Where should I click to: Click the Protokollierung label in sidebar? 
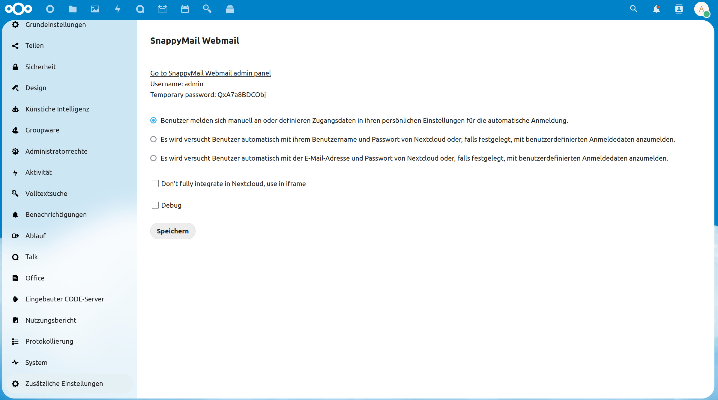pyautogui.click(x=49, y=341)
